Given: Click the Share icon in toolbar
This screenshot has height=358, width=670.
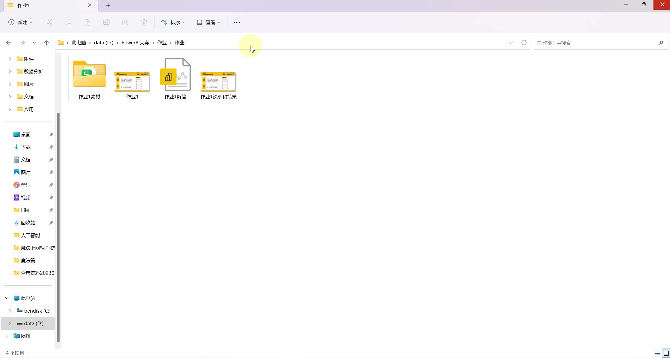Looking at the screenshot, I should (125, 22).
